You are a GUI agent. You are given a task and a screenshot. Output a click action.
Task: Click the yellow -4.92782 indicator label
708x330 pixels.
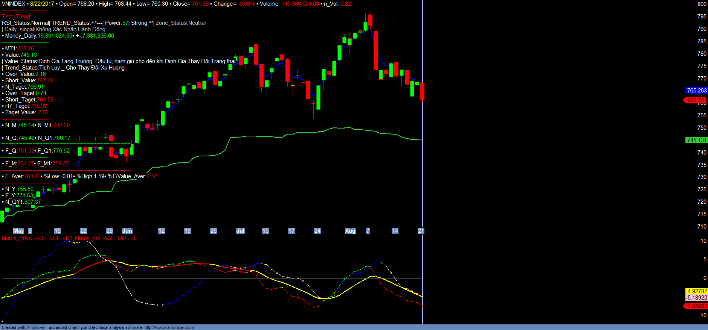696,291
